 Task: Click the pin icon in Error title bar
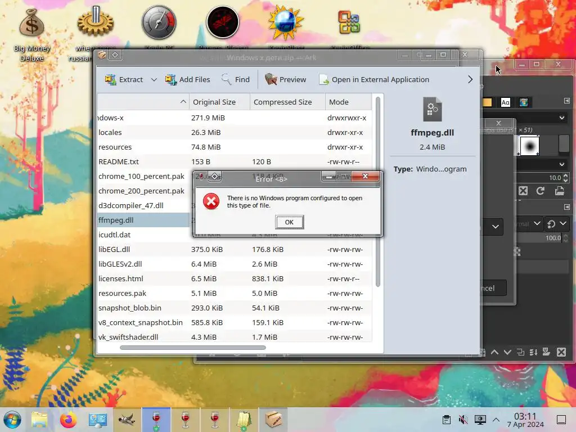click(x=215, y=177)
